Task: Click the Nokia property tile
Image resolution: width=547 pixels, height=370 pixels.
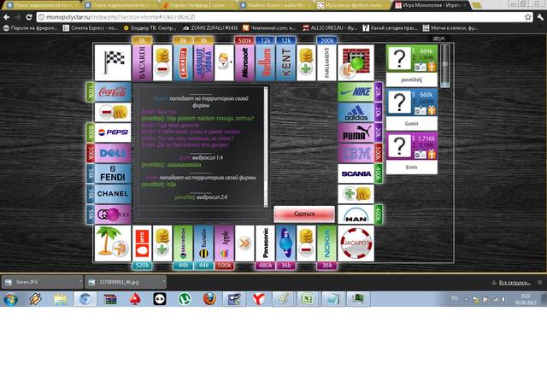Action: [326, 244]
